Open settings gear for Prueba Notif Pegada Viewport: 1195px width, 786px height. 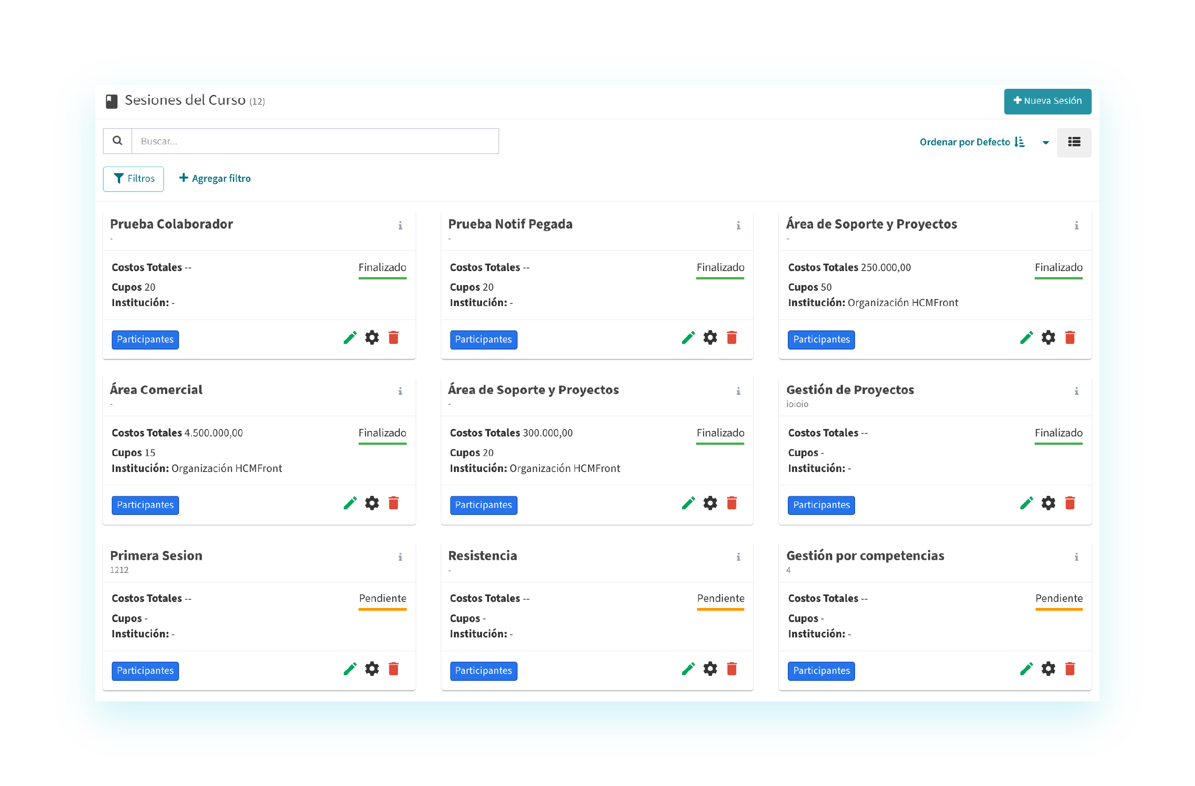(711, 338)
